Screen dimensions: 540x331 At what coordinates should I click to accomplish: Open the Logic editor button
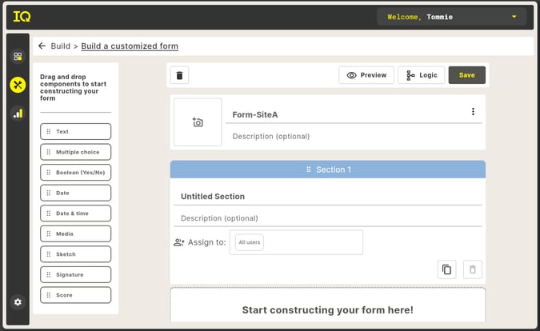(421, 75)
